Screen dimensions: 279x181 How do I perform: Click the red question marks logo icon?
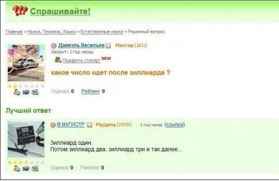click(20, 11)
